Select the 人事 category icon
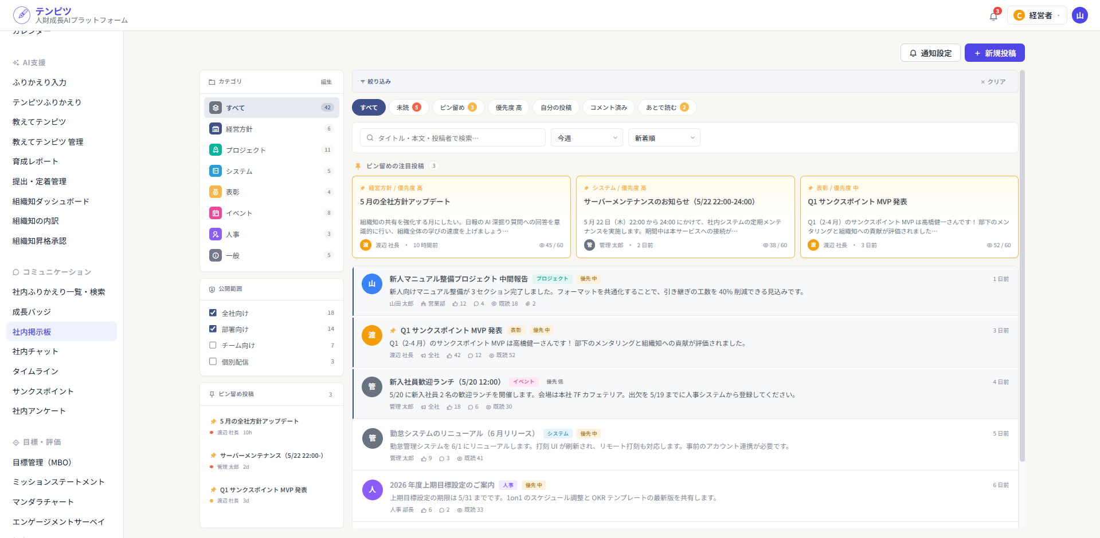 [216, 234]
